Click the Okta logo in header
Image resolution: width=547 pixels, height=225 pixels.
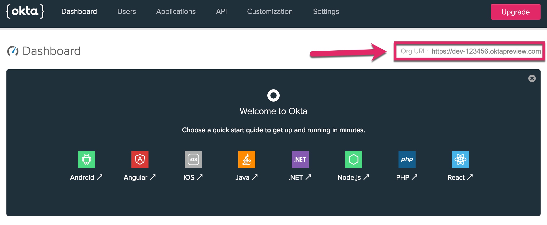click(x=25, y=11)
